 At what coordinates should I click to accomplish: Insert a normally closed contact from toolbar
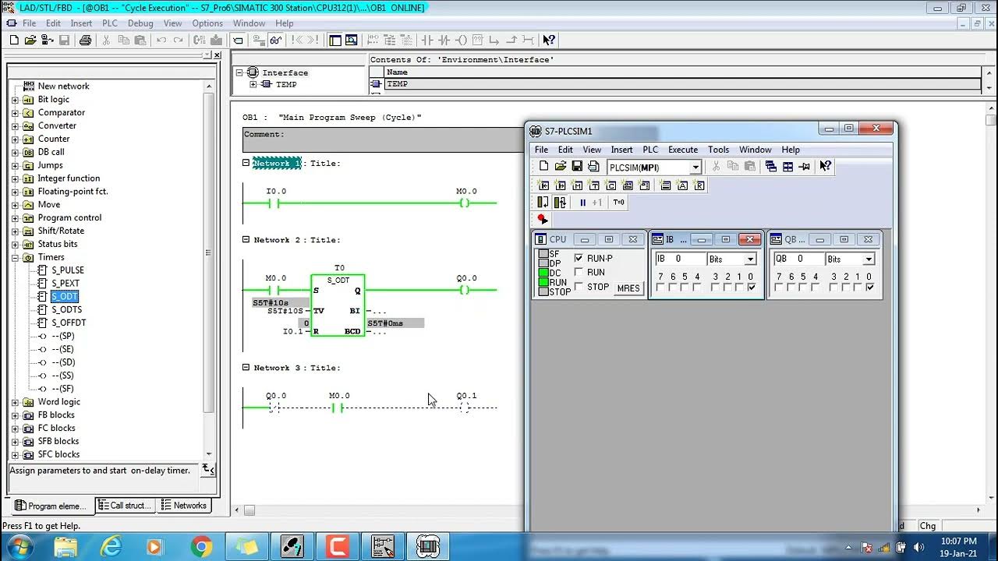coord(444,40)
